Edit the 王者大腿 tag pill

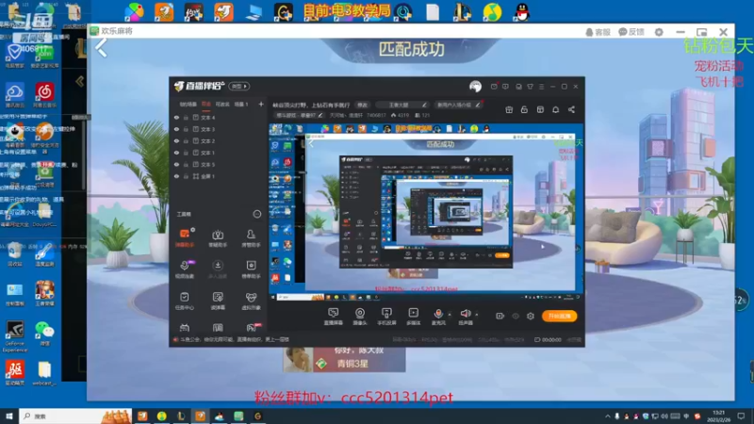402,105
